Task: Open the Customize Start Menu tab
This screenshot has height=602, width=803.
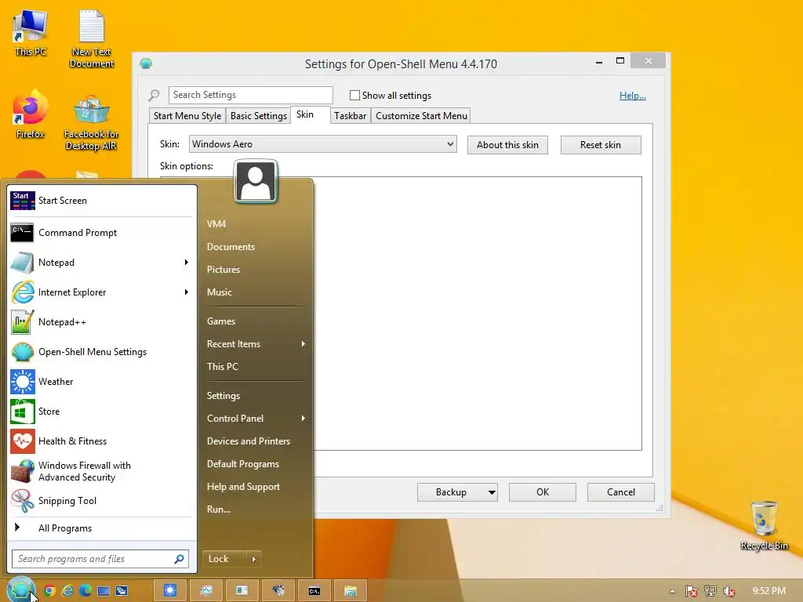Action: coord(421,116)
